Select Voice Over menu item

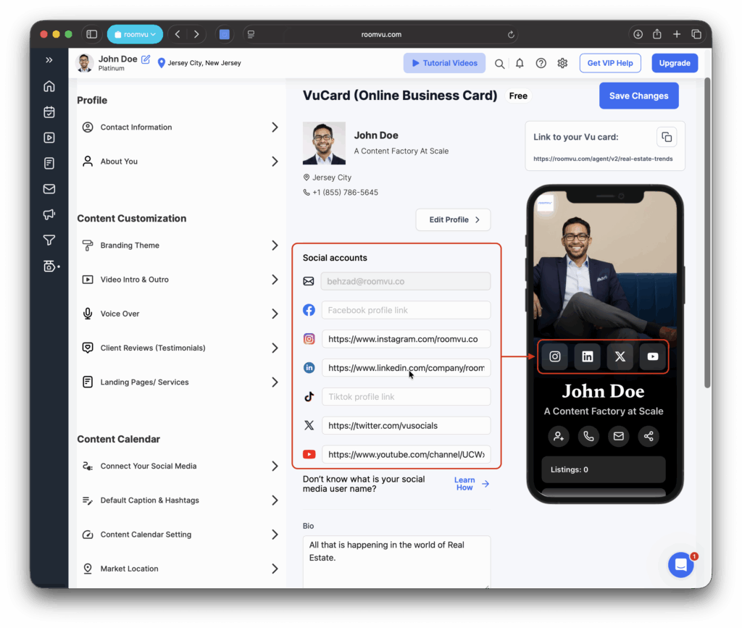click(x=178, y=314)
